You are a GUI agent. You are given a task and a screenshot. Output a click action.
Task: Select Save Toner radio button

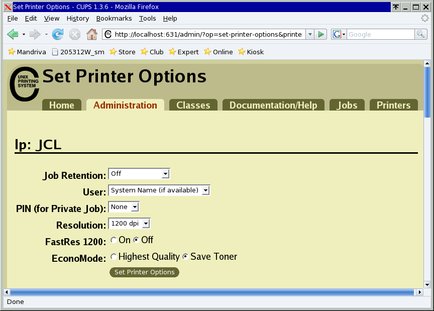point(185,256)
